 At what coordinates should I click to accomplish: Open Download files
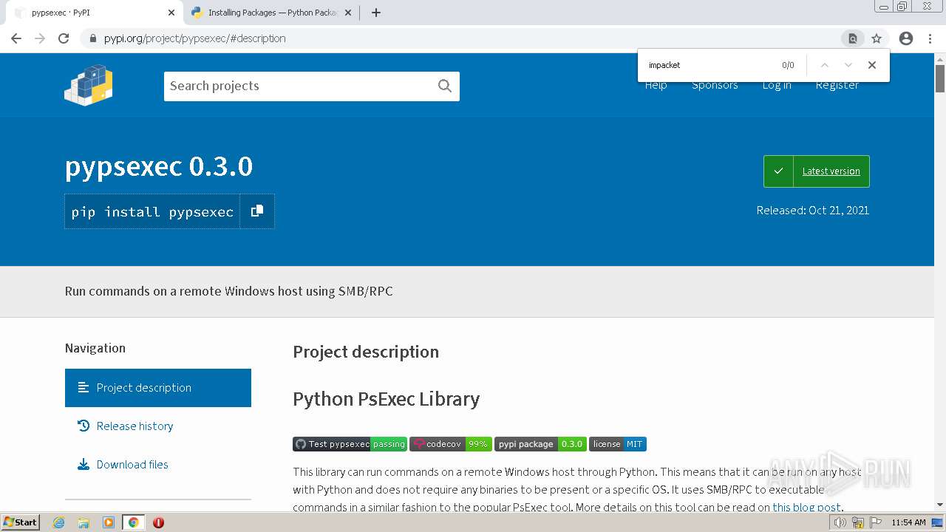[x=132, y=465]
